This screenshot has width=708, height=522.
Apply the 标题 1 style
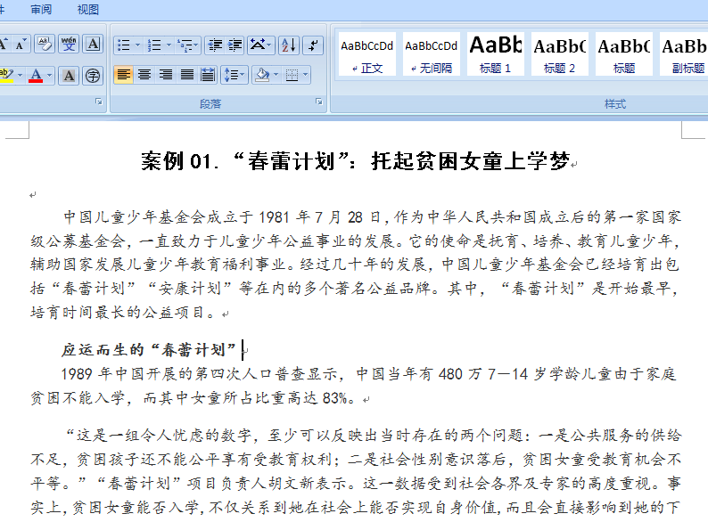(x=495, y=53)
